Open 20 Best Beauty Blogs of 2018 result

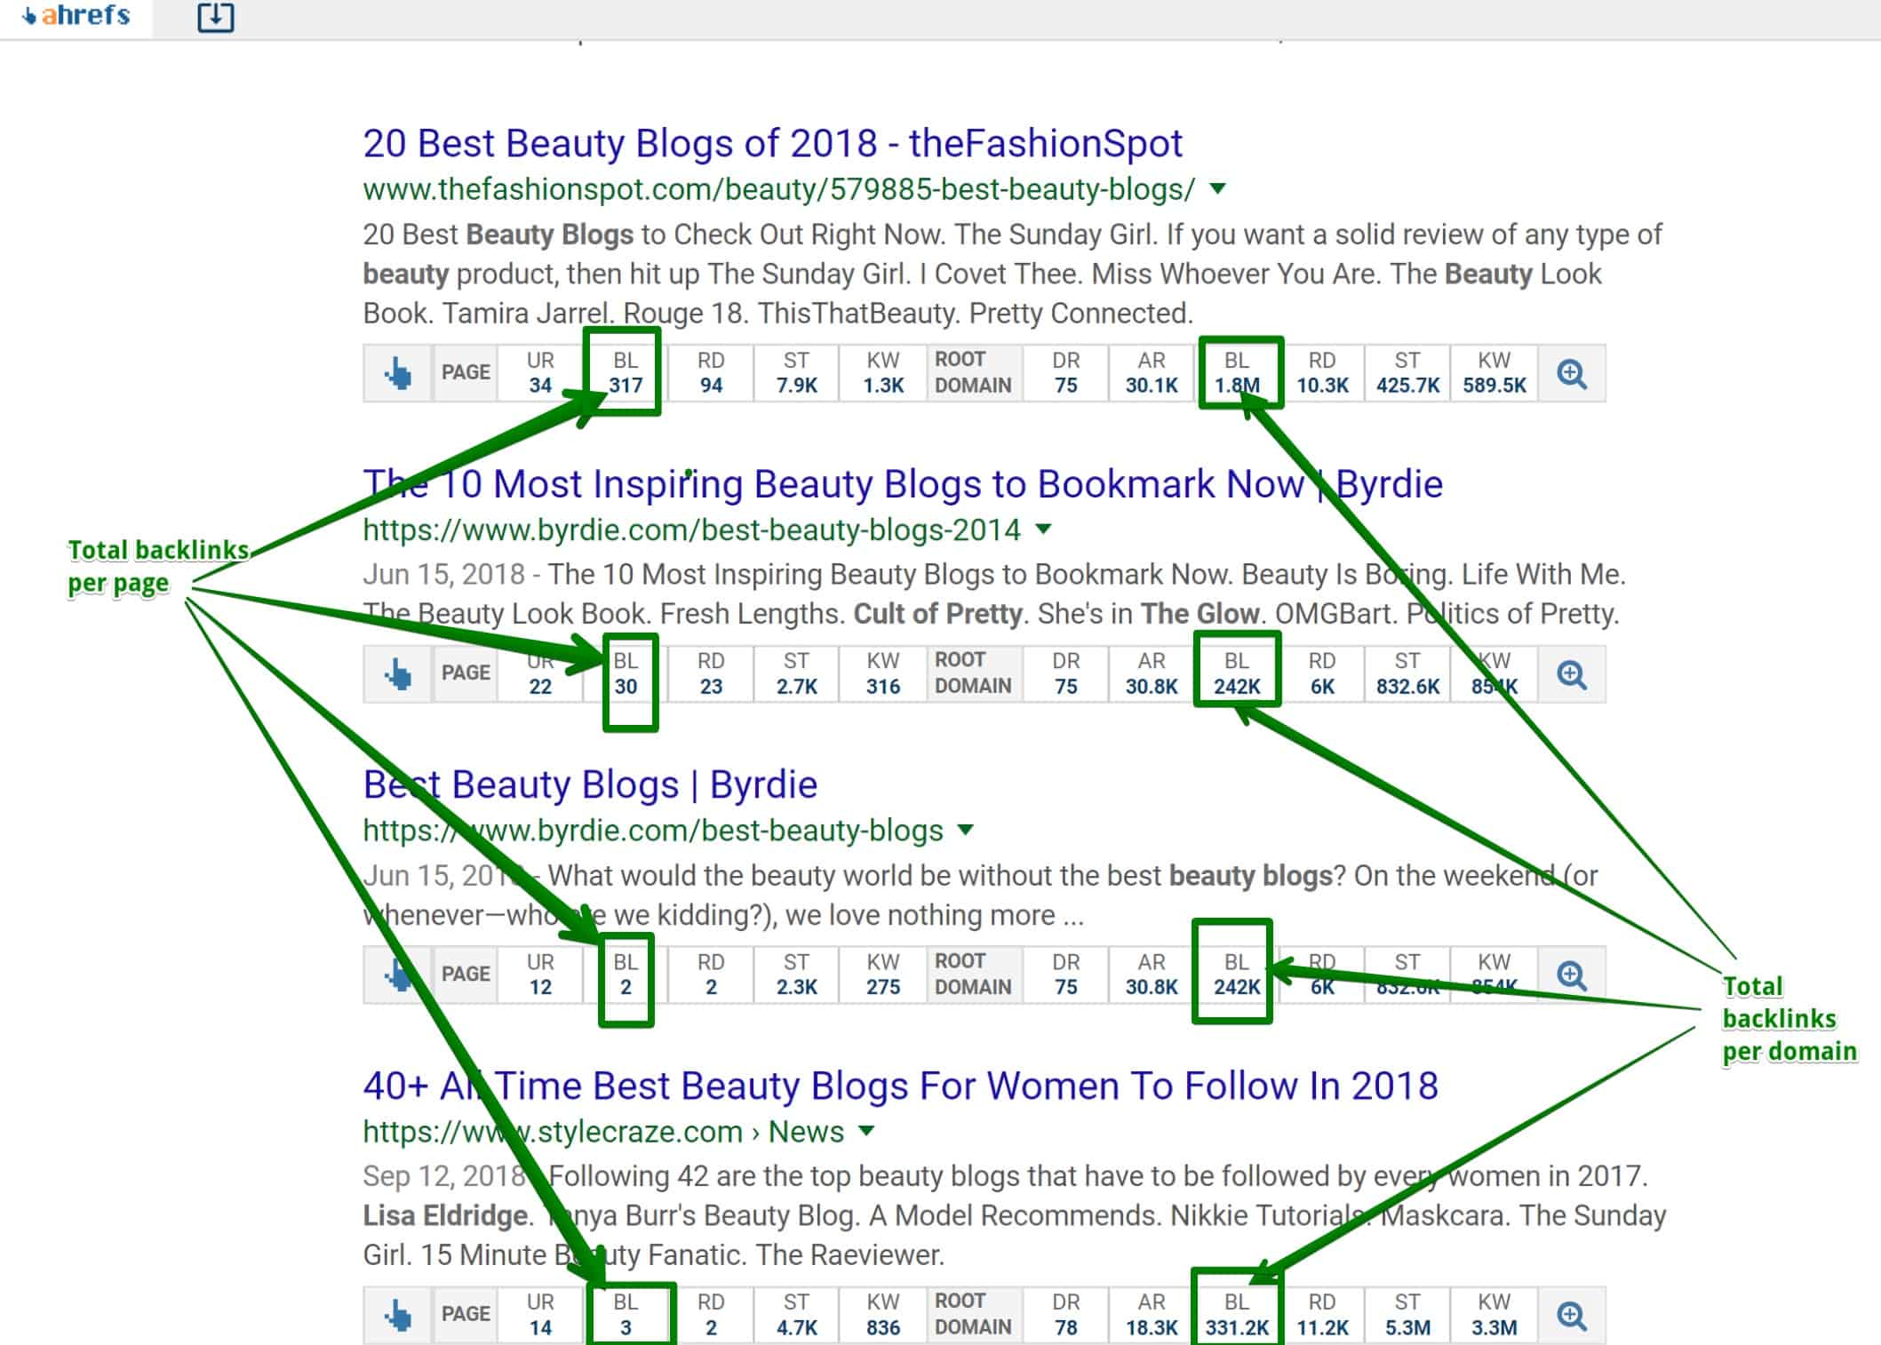[772, 144]
